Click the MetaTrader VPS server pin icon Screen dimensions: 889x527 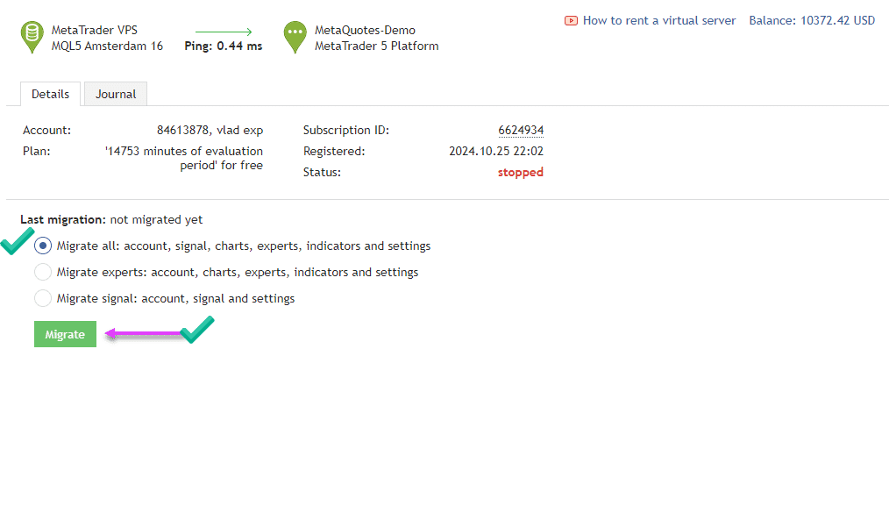[x=32, y=36]
